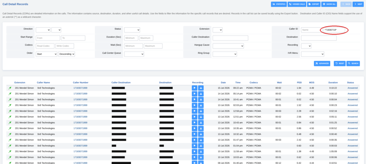The height and width of the screenshot is (164, 366).
Task: Play recording for the 10 Jul 11:59 am call
Action: (x=194, y=151)
